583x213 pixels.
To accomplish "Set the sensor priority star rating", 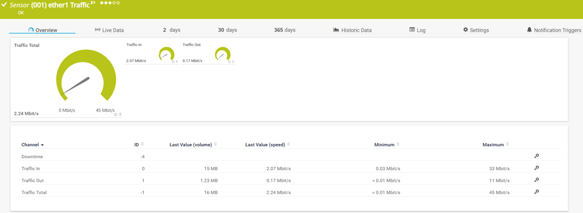I will [x=110, y=3].
